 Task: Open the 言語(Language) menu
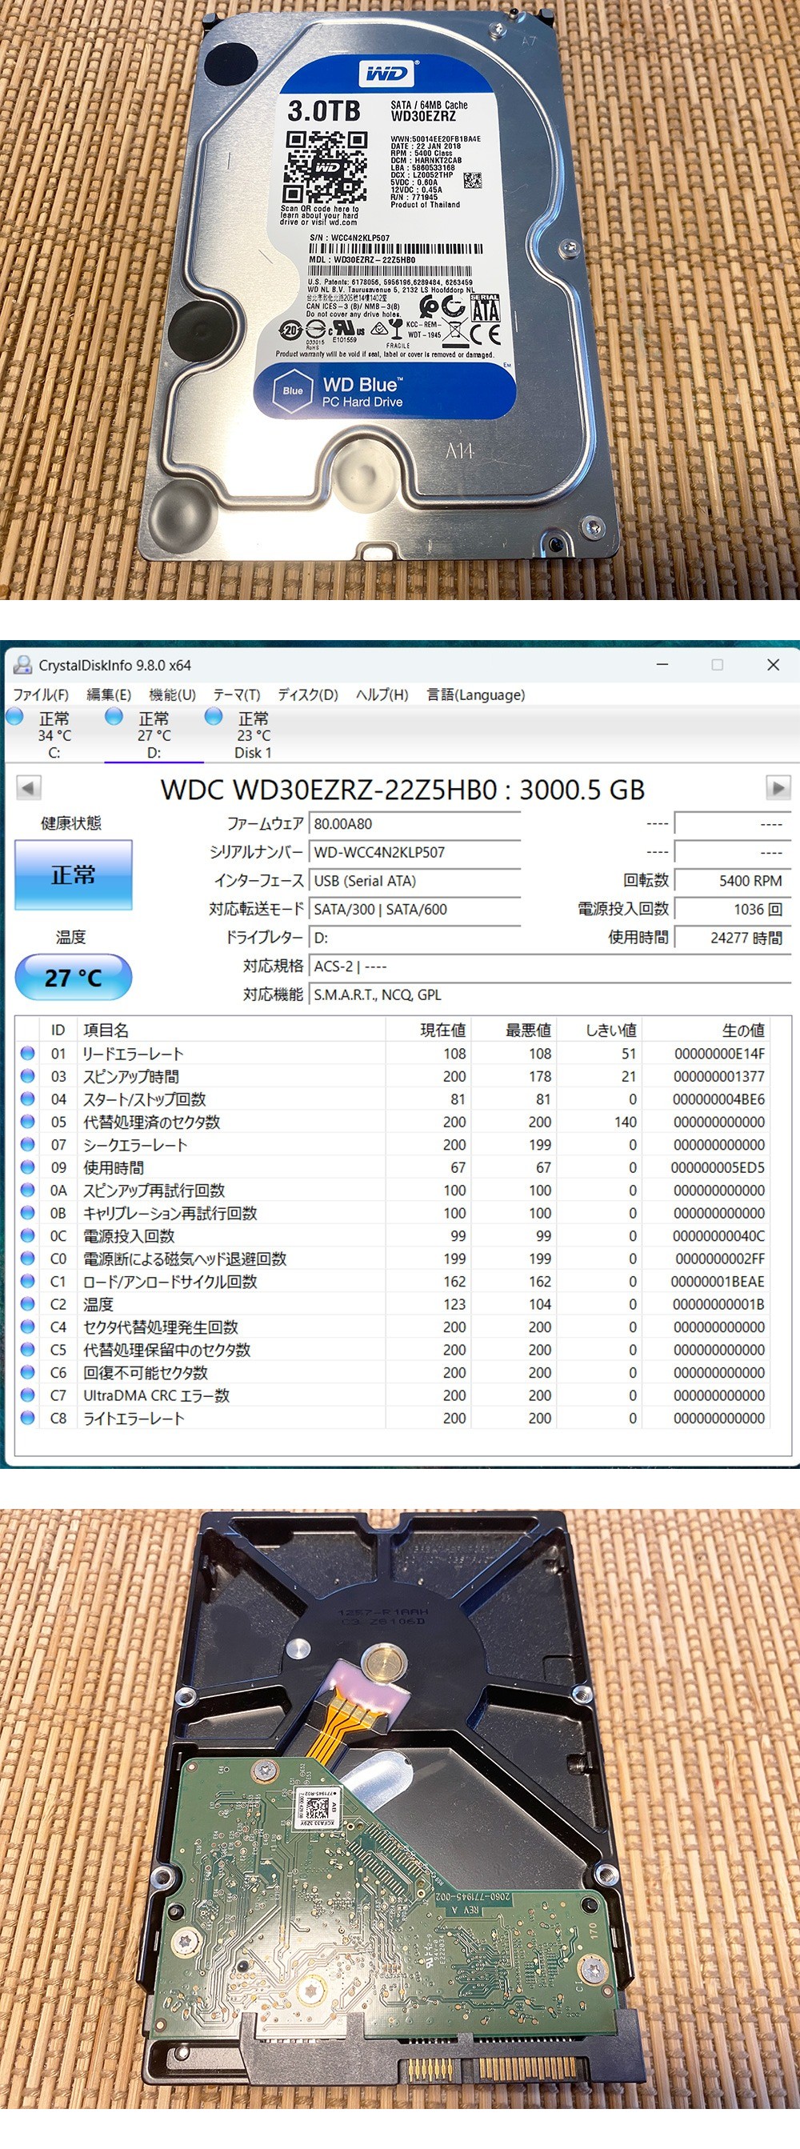pyautogui.click(x=475, y=695)
